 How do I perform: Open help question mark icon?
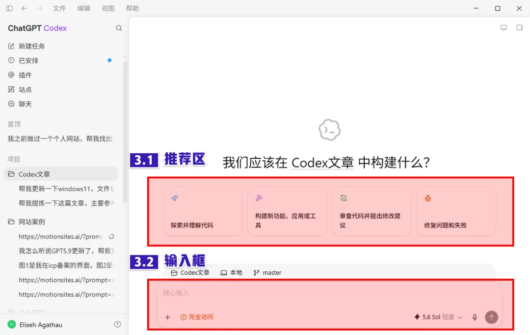pyautogui.click(x=117, y=325)
